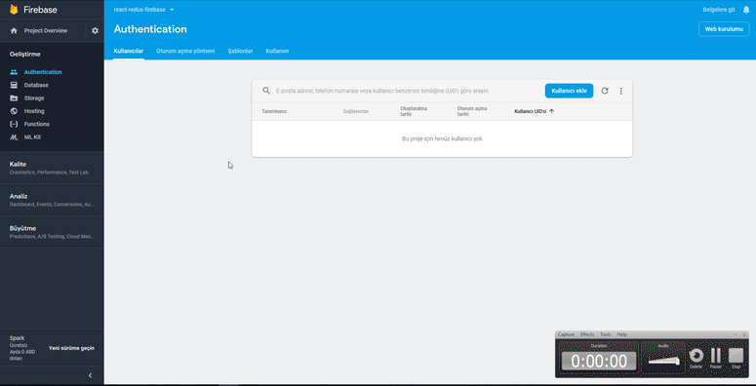The image size is (756, 386).
Task: Click the Kullanıcı UID'si column header
Action: click(x=531, y=111)
